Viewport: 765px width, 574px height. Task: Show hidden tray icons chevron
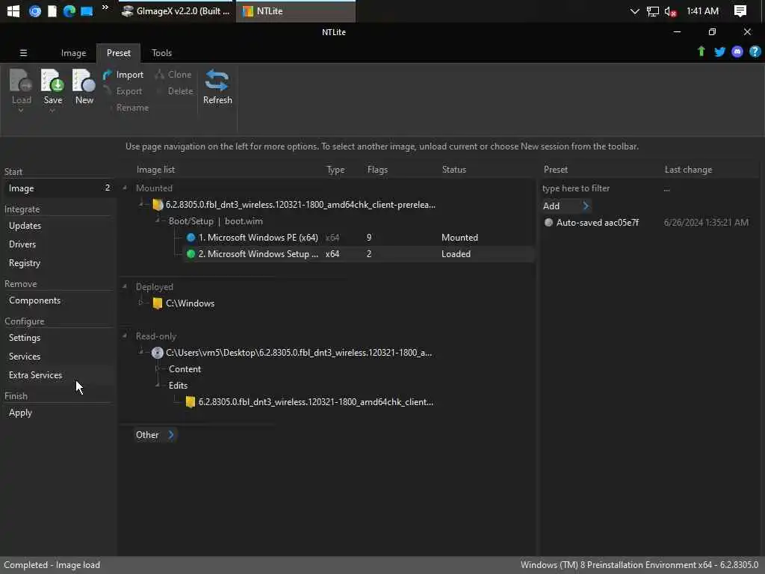tap(634, 10)
